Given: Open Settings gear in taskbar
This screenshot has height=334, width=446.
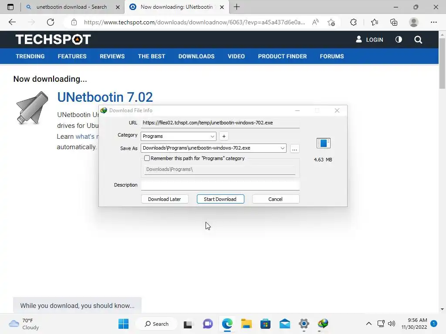Looking at the screenshot, I should [304, 324].
